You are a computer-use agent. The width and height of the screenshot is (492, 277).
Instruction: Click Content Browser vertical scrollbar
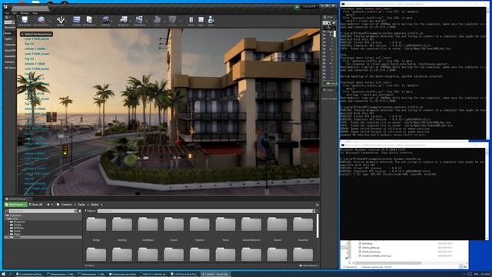(x=317, y=226)
